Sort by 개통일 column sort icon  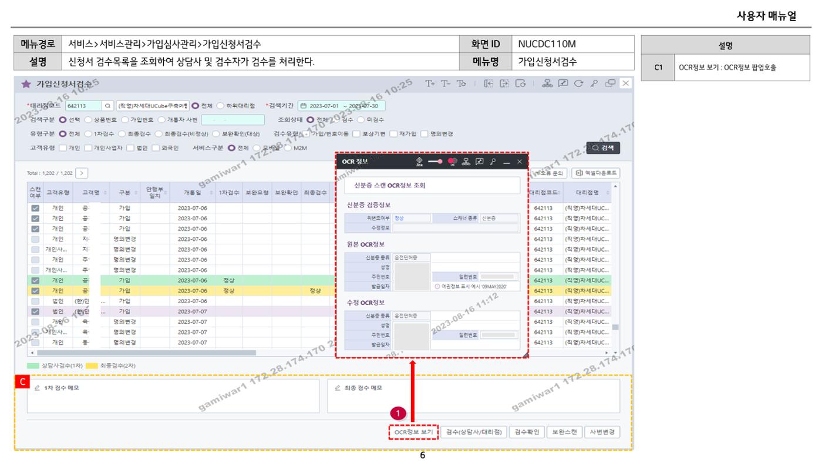point(212,193)
